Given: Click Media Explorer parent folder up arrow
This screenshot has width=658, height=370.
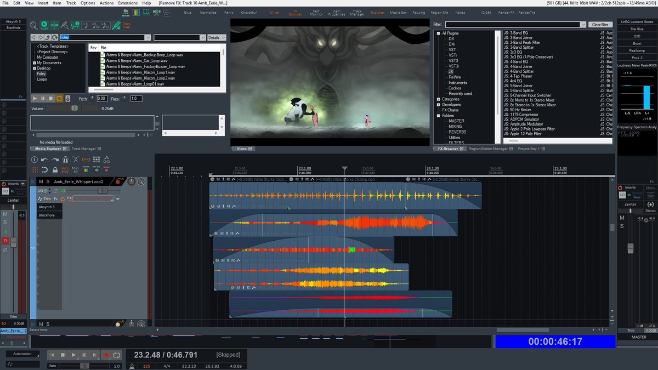Looking at the screenshot, I should [48, 37].
